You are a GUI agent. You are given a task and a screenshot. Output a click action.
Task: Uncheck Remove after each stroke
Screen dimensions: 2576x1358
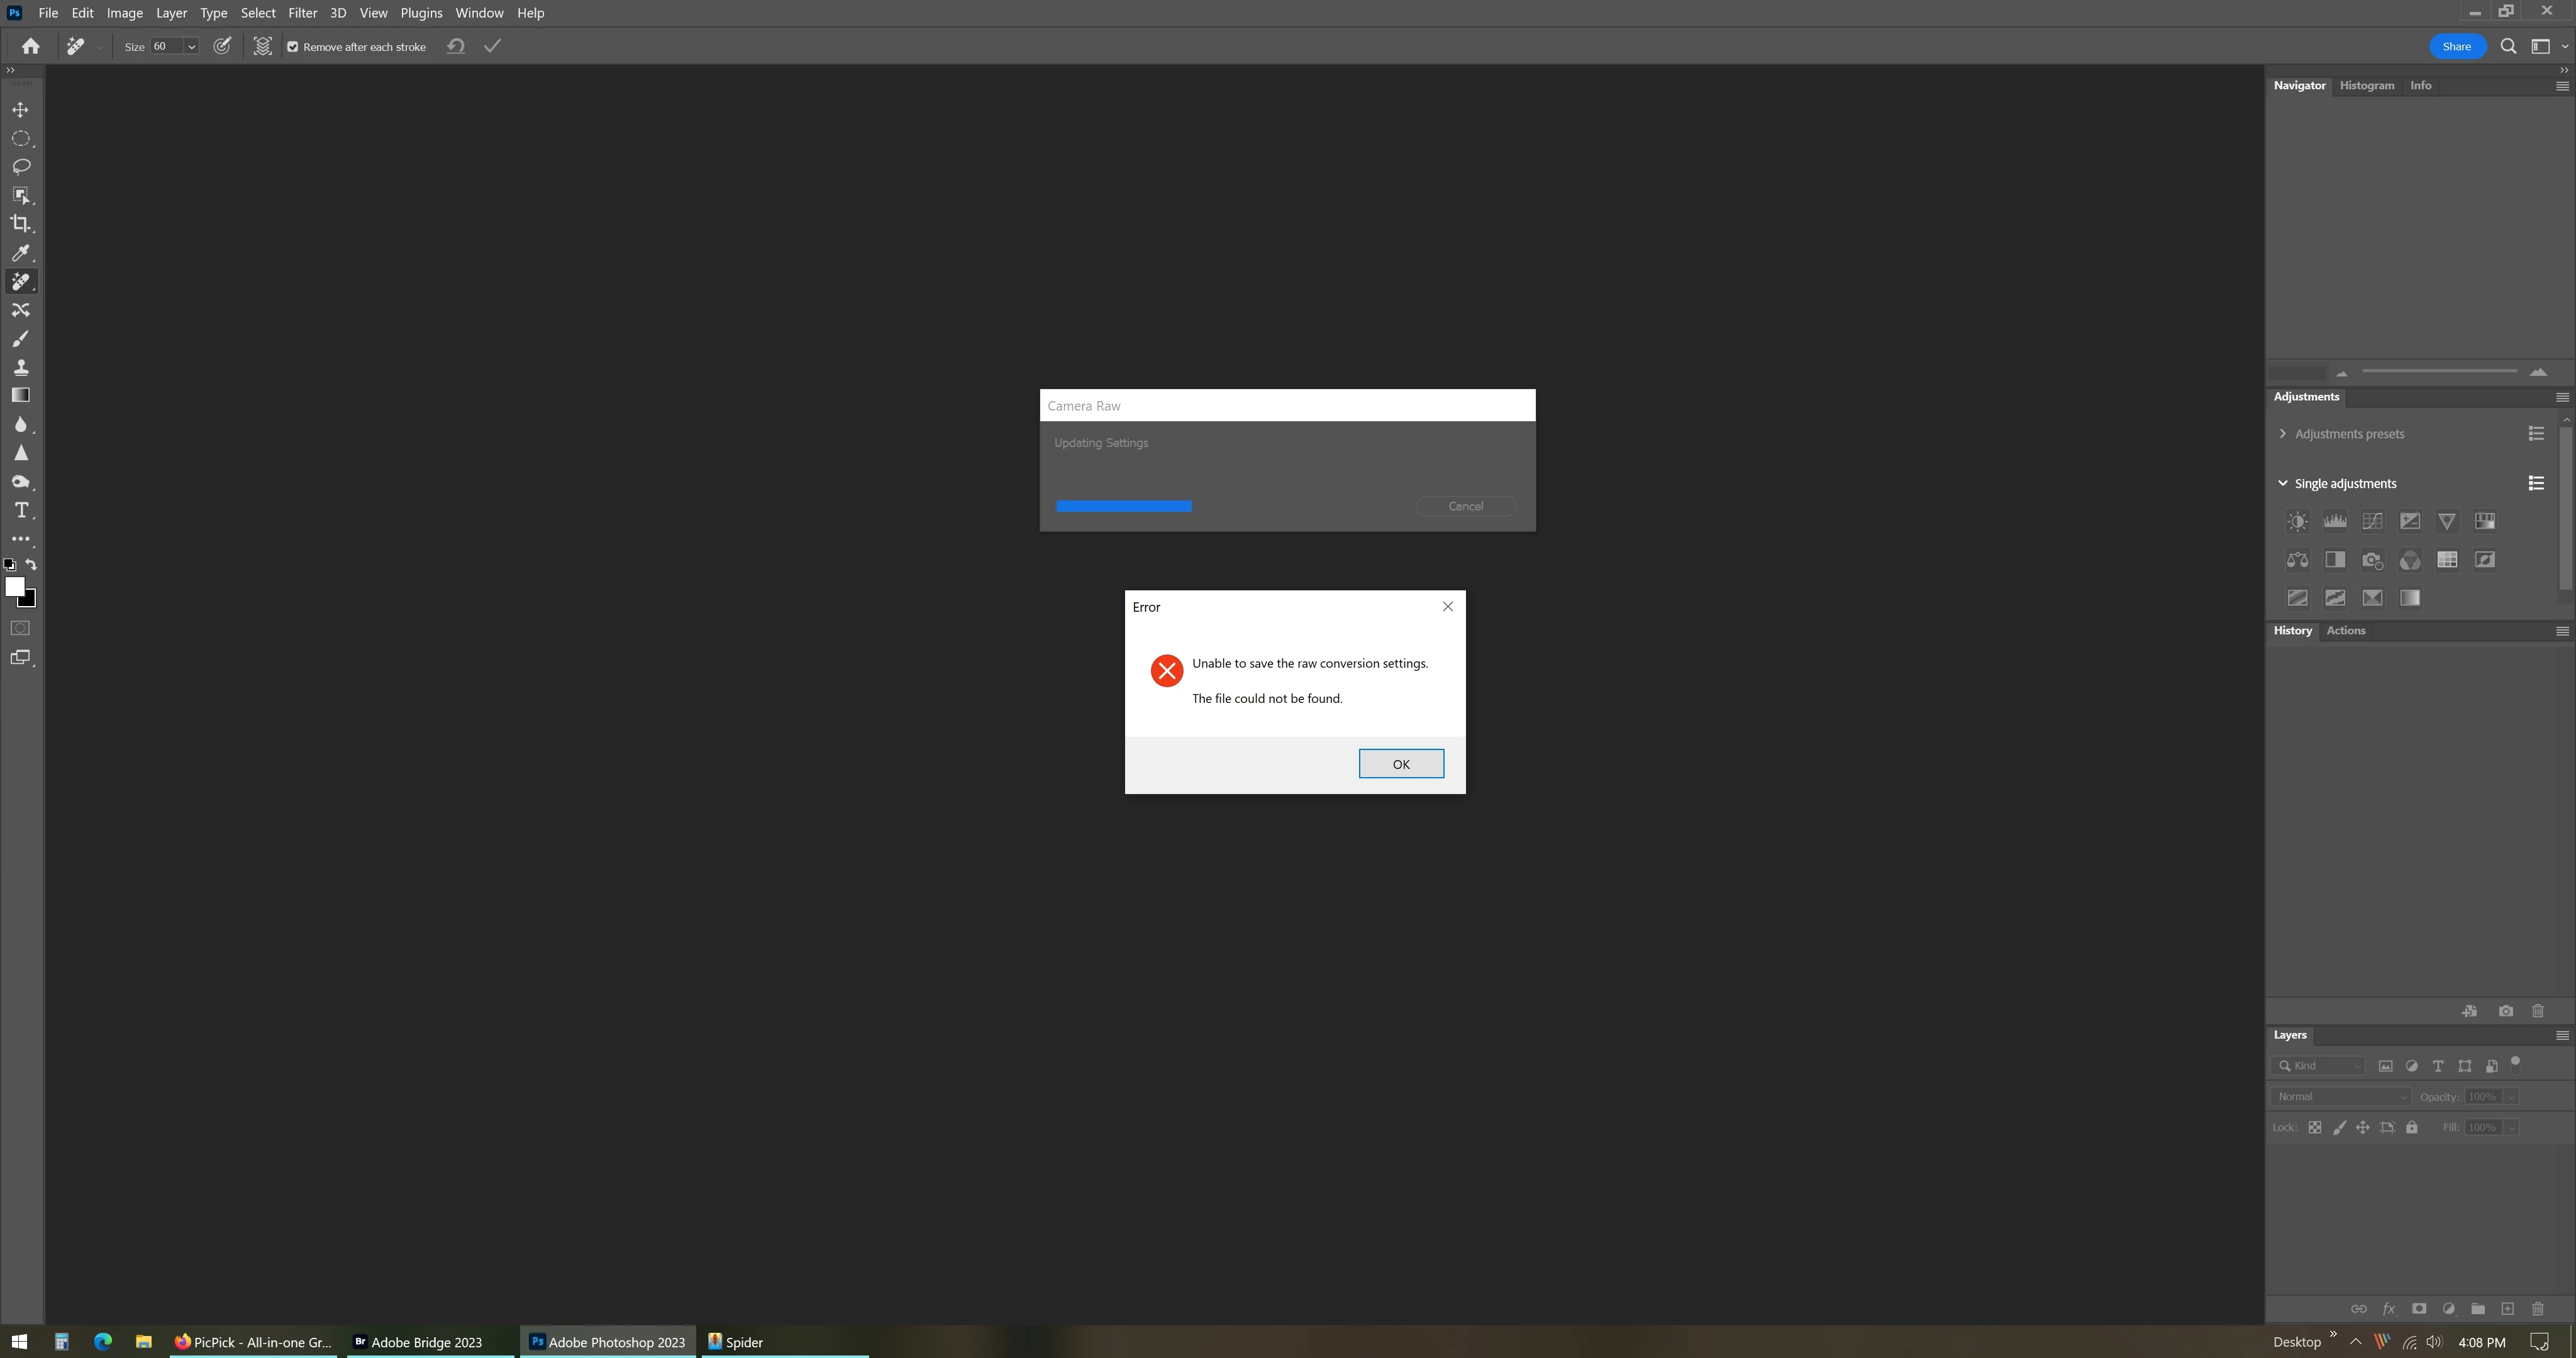[x=293, y=47]
